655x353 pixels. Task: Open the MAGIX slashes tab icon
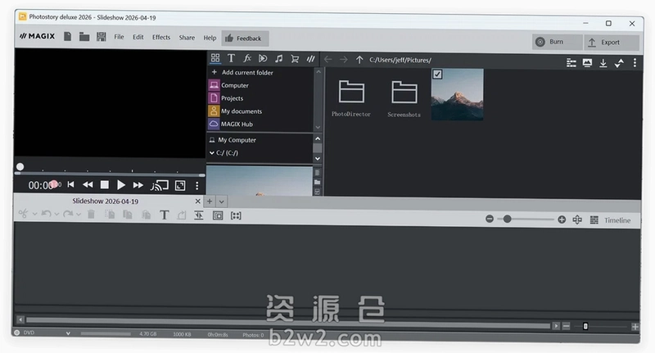pos(310,59)
